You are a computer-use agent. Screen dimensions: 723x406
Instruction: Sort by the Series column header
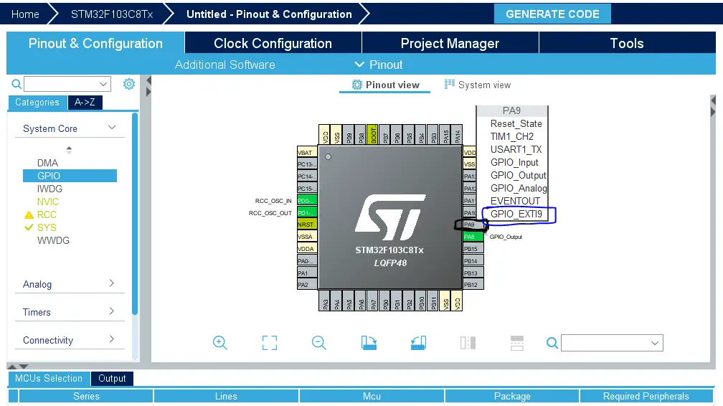coord(86,396)
